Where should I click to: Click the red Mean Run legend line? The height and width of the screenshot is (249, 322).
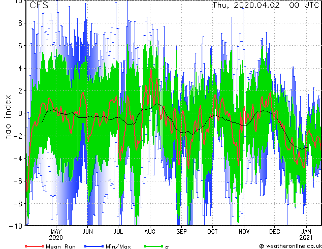(x=35, y=246)
